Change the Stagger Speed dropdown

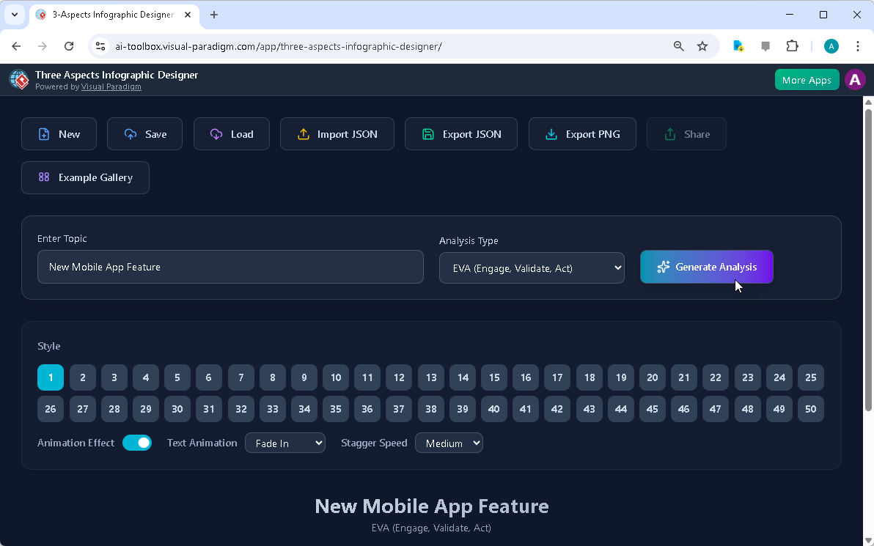[x=449, y=443]
